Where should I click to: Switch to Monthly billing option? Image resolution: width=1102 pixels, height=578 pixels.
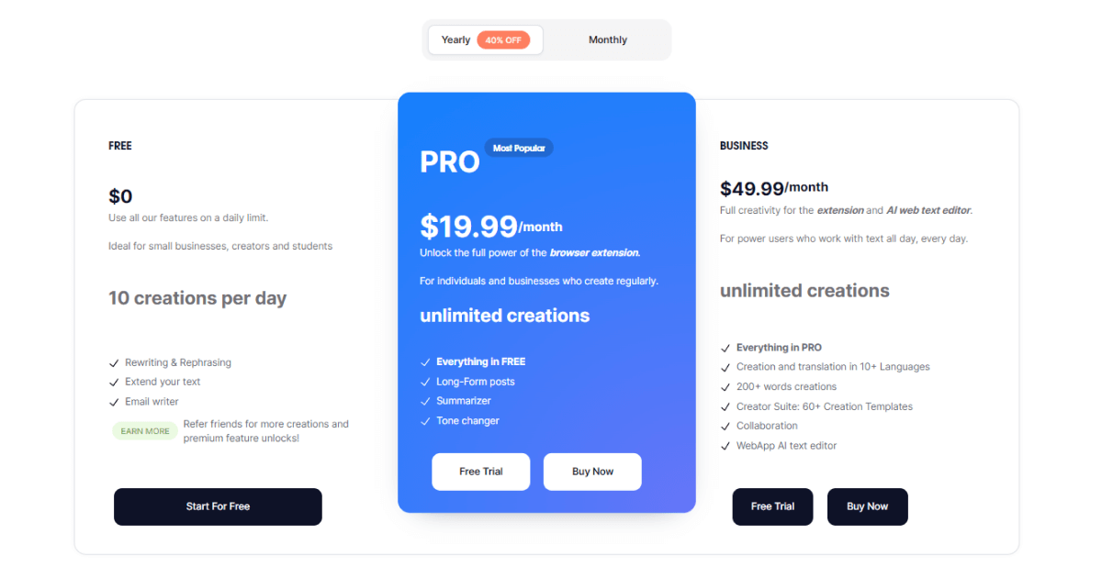click(x=607, y=40)
